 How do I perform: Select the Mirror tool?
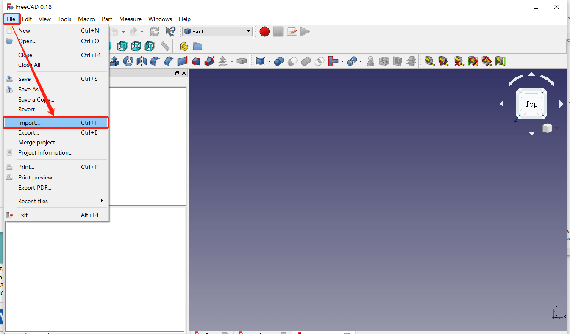(x=141, y=61)
